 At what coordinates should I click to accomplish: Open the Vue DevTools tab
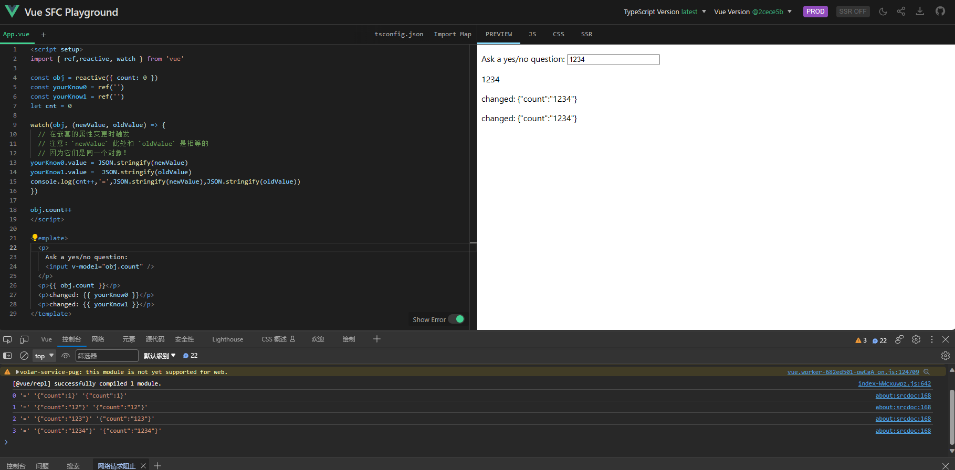47,339
